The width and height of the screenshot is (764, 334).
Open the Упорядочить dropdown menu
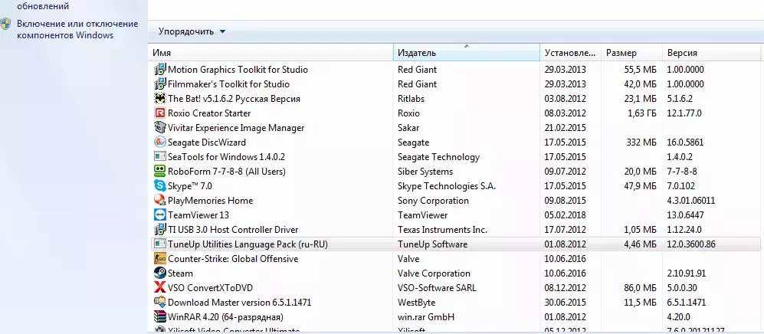(192, 31)
